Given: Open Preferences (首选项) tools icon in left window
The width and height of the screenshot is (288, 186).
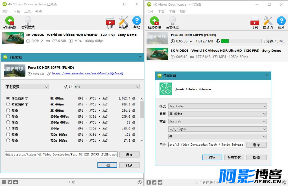Looking at the screenshot, I should click(x=123, y=21).
